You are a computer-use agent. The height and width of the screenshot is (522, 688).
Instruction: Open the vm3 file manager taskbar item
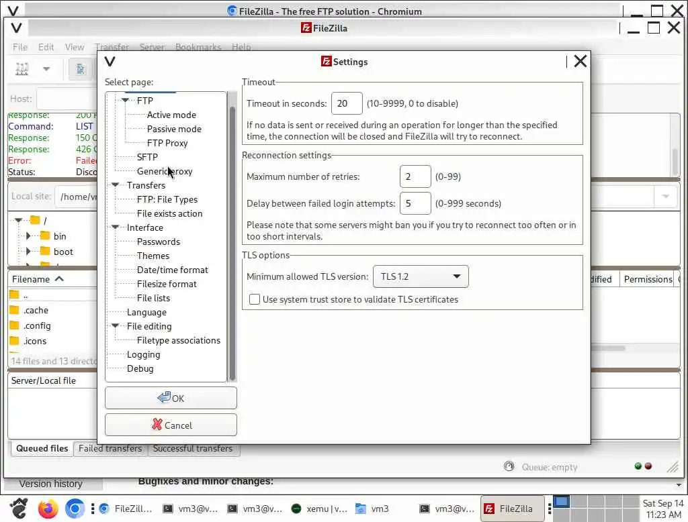click(372, 509)
